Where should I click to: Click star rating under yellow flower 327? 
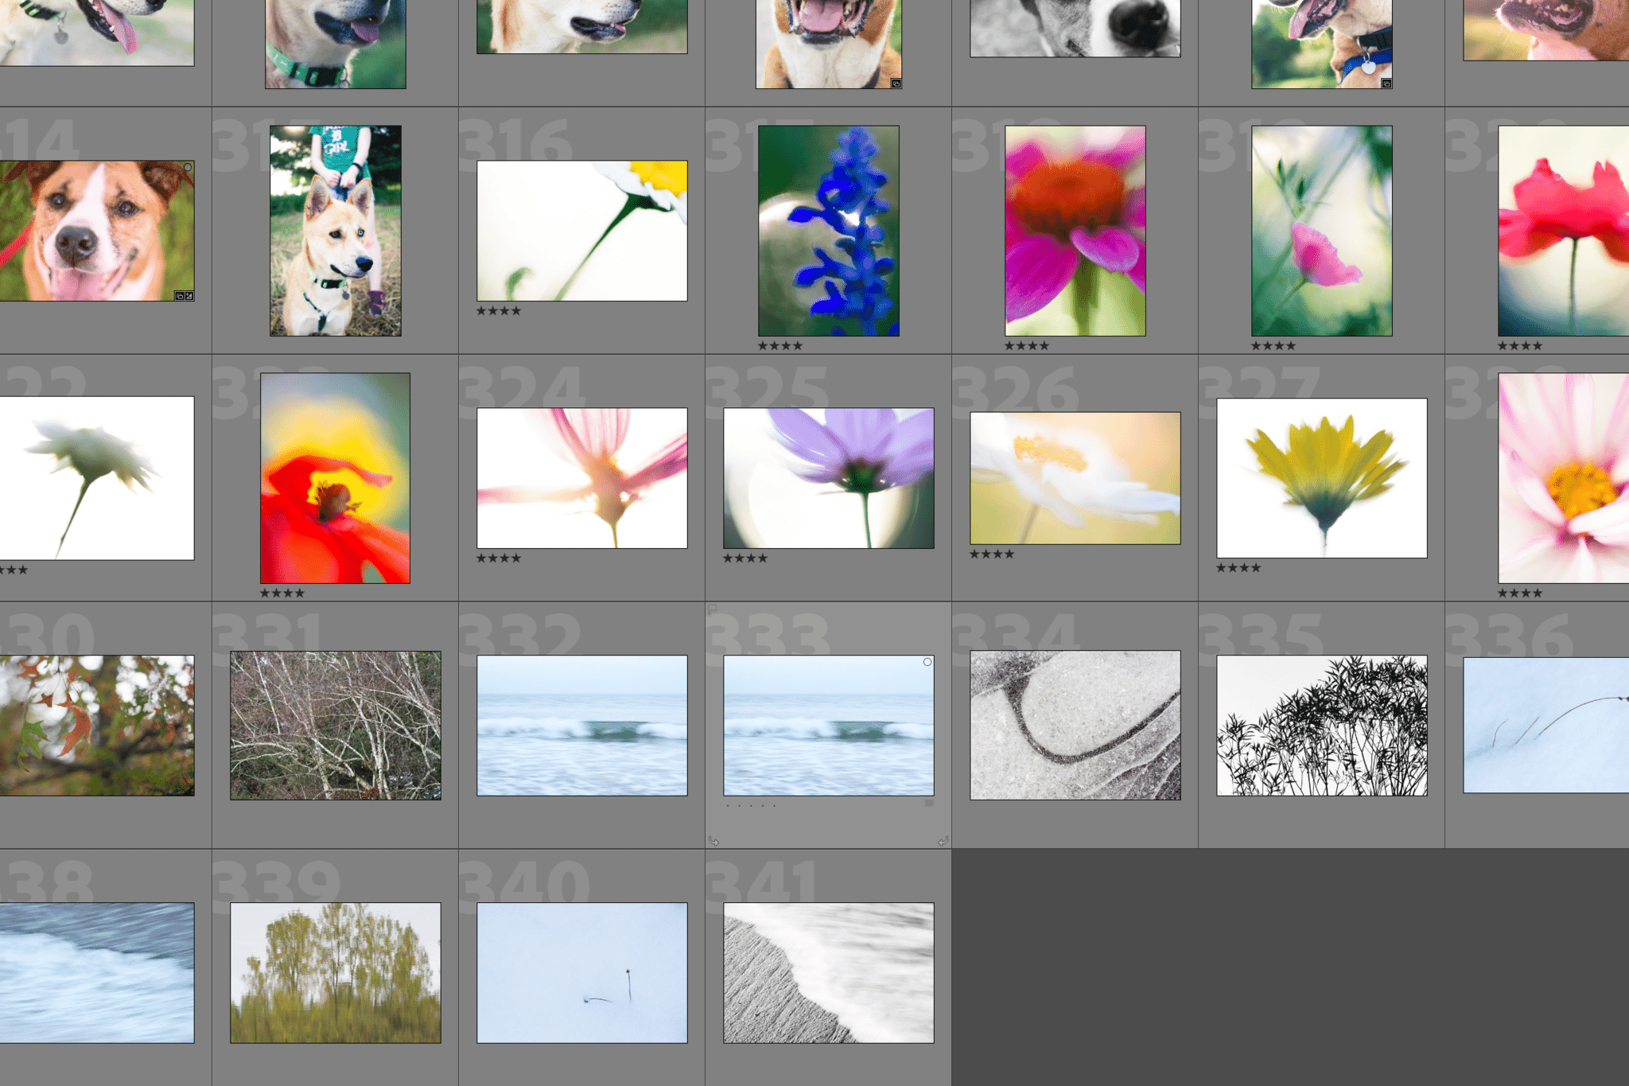(x=1238, y=568)
